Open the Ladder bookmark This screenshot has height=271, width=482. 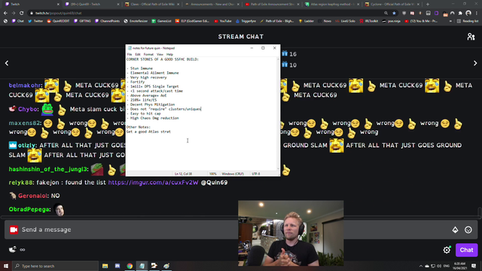pyautogui.click(x=307, y=21)
